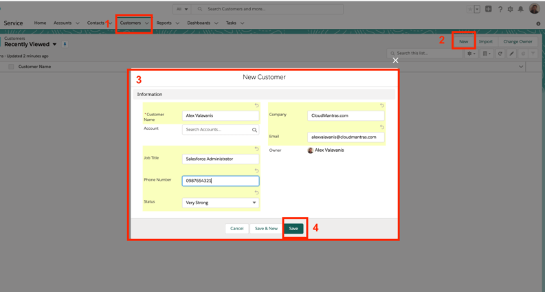545x292 pixels.
Task: Click the Save & New button
Action: click(266, 229)
